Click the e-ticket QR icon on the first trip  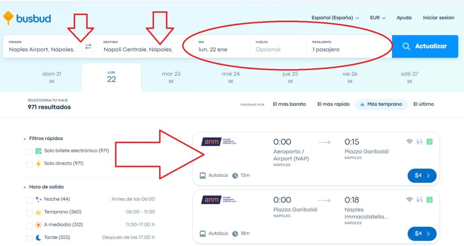tap(430, 142)
